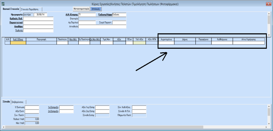The width and height of the screenshot is (273, 131).
Task: Click the Παλαιό Υπόλ. value 0,00
Action: click(32, 119)
